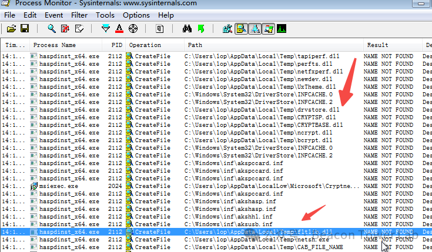
Task: Open the Event menu
Action: tap(53, 15)
